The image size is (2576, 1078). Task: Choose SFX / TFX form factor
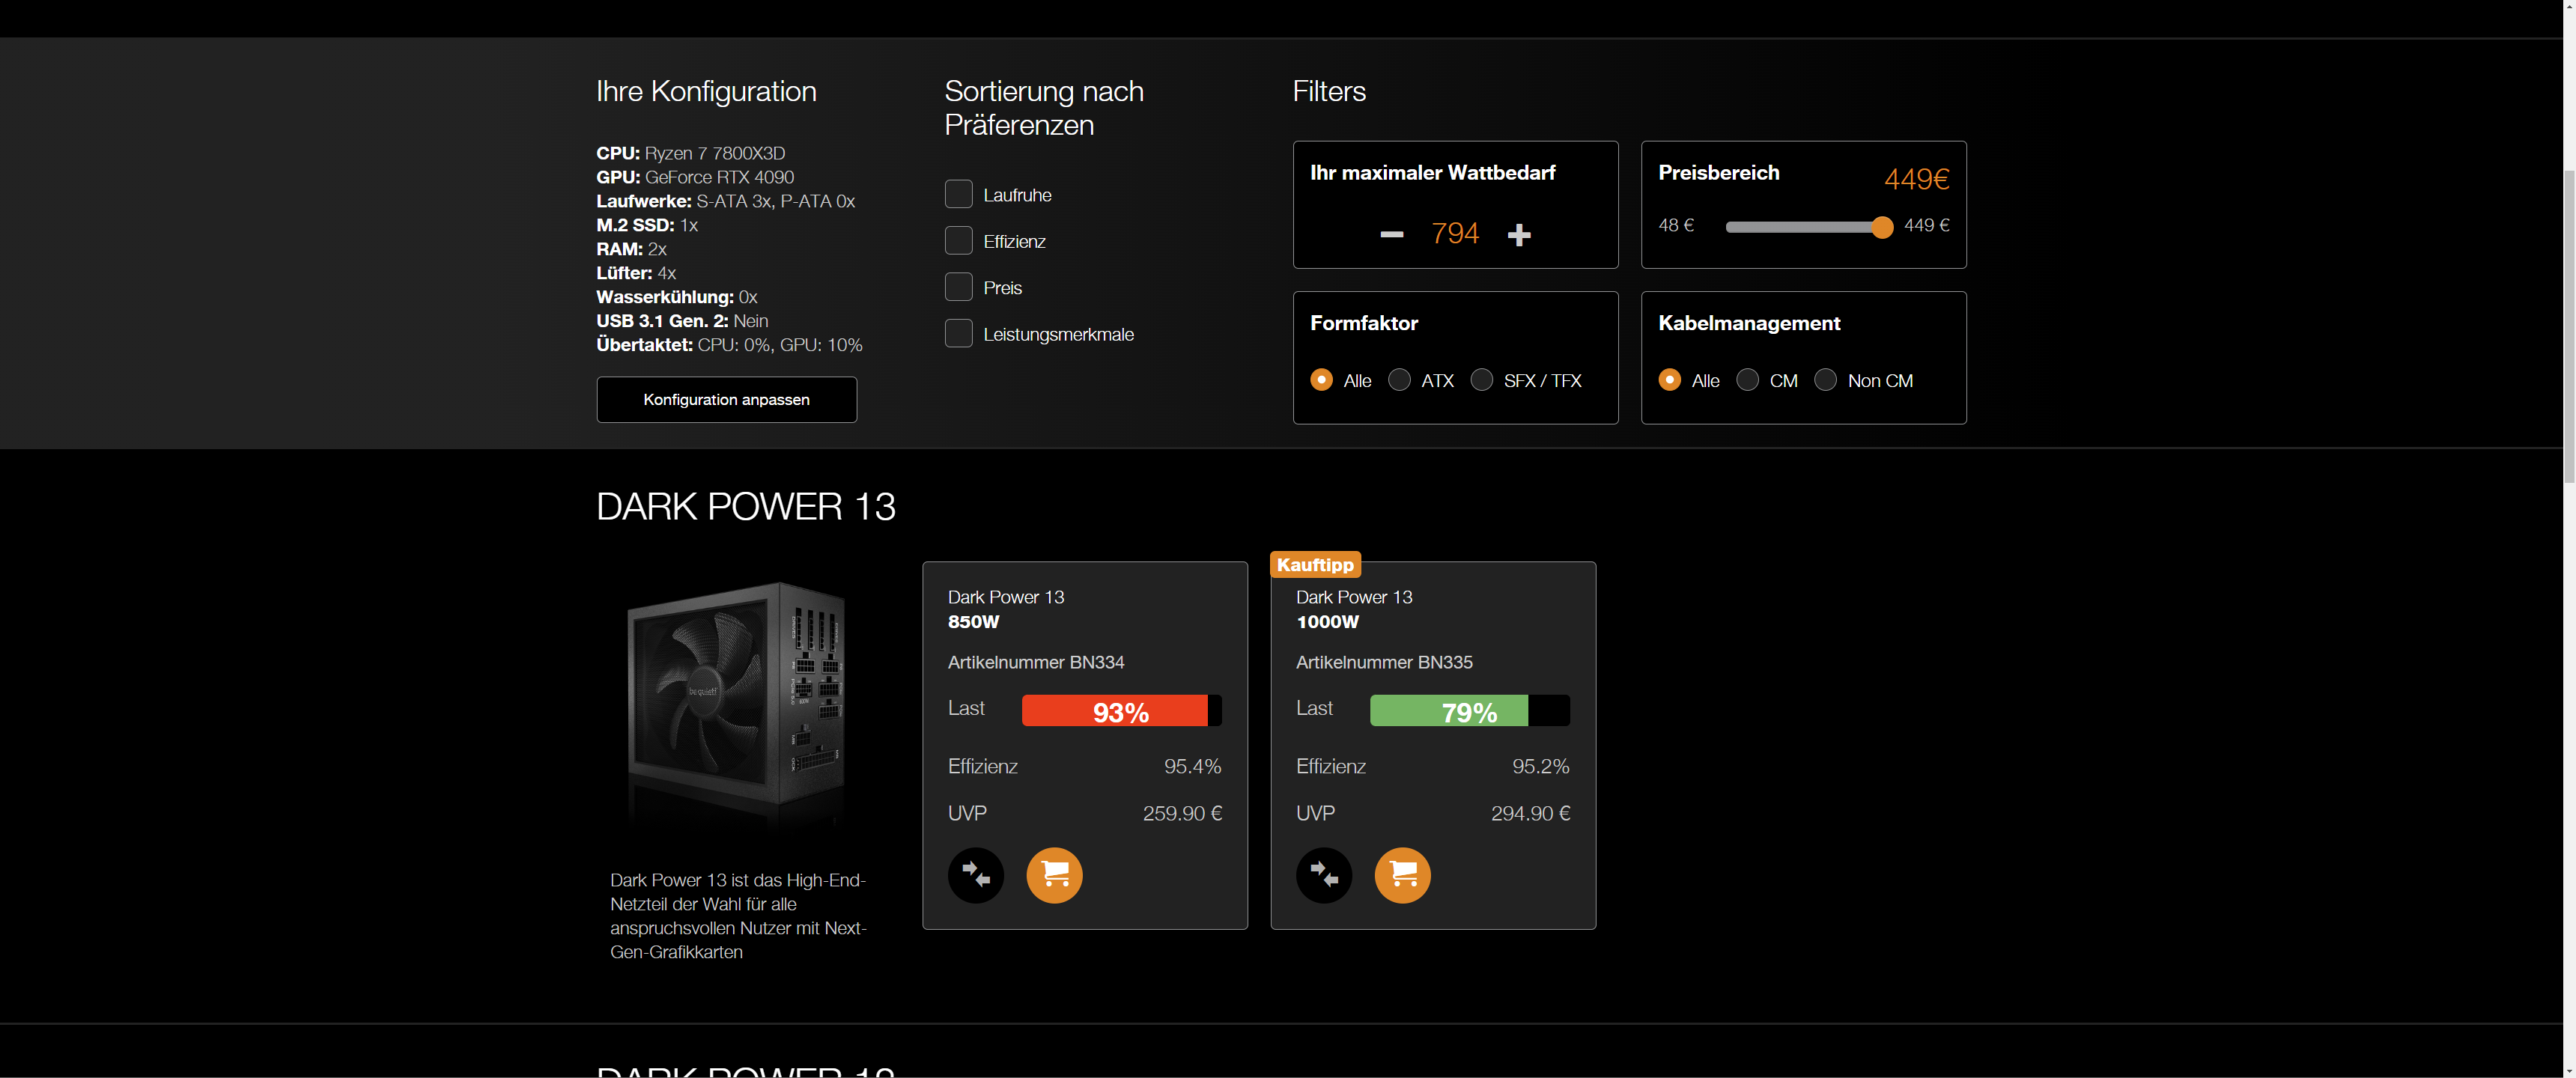click(x=1481, y=380)
